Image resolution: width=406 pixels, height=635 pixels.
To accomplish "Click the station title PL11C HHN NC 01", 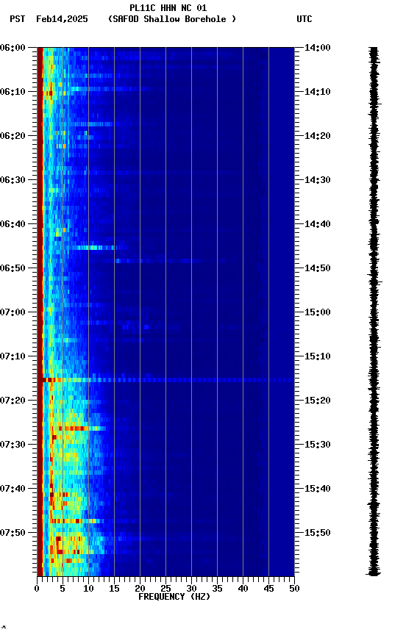I will tap(168, 8).
